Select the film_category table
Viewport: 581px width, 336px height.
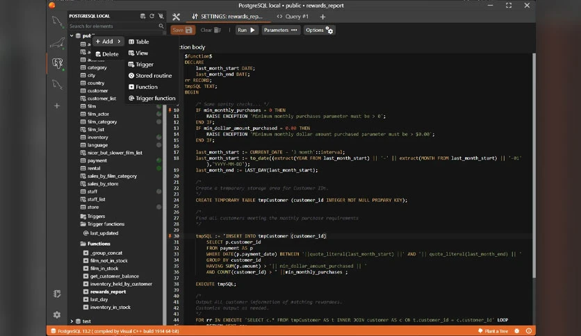point(99,121)
